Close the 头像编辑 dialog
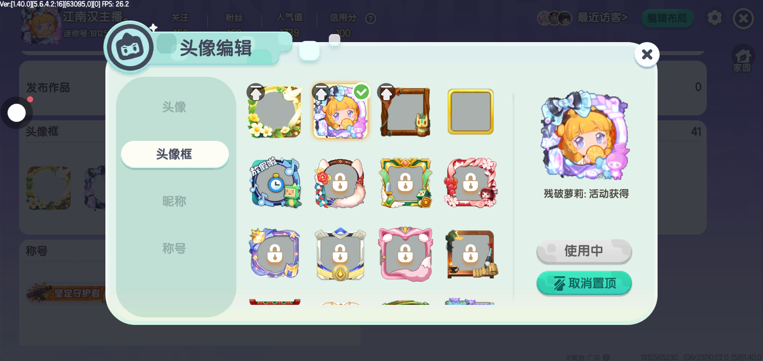The image size is (763, 361). (x=647, y=55)
